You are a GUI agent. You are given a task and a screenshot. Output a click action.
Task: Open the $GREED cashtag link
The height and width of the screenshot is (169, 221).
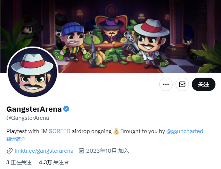point(59,131)
